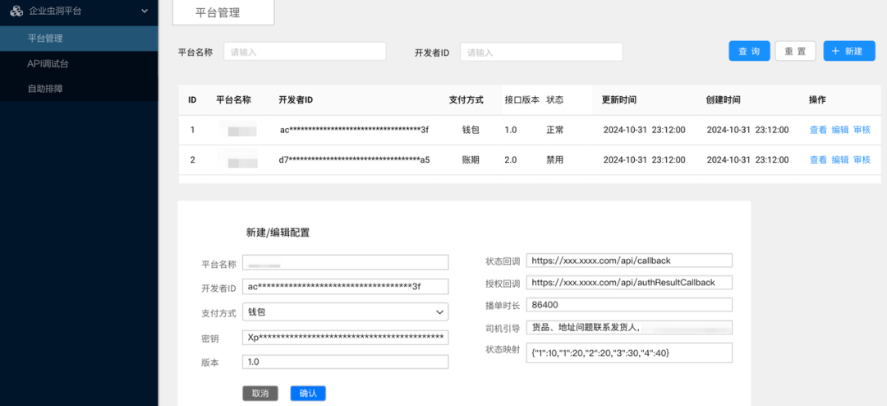Focus the 平台名称 search input
This screenshot has width=887, height=406.
[305, 52]
